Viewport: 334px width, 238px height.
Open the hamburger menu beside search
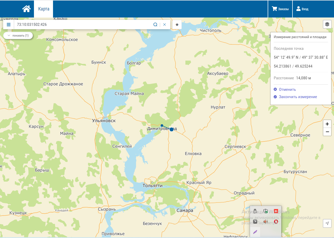[9, 25]
